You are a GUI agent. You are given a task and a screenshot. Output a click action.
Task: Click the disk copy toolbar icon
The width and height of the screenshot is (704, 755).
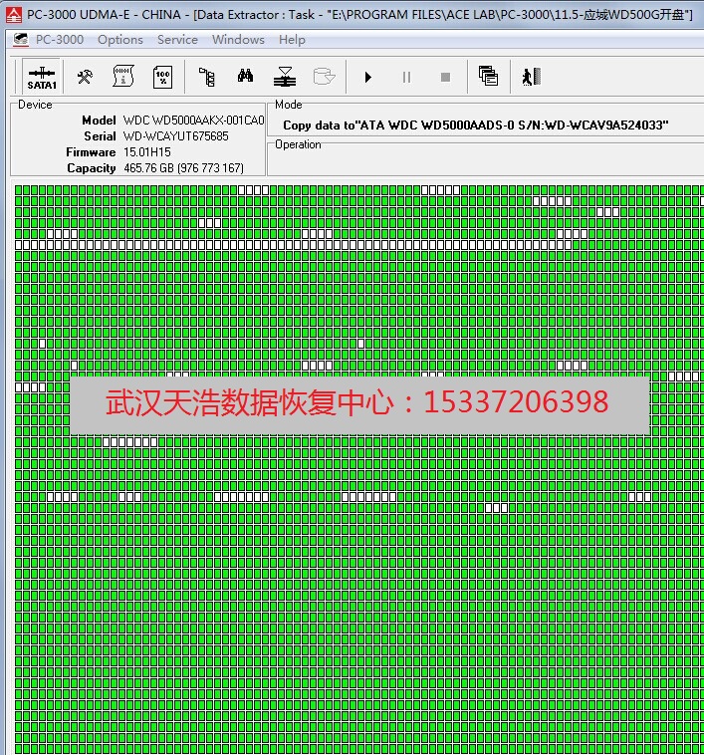click(285, 77)
